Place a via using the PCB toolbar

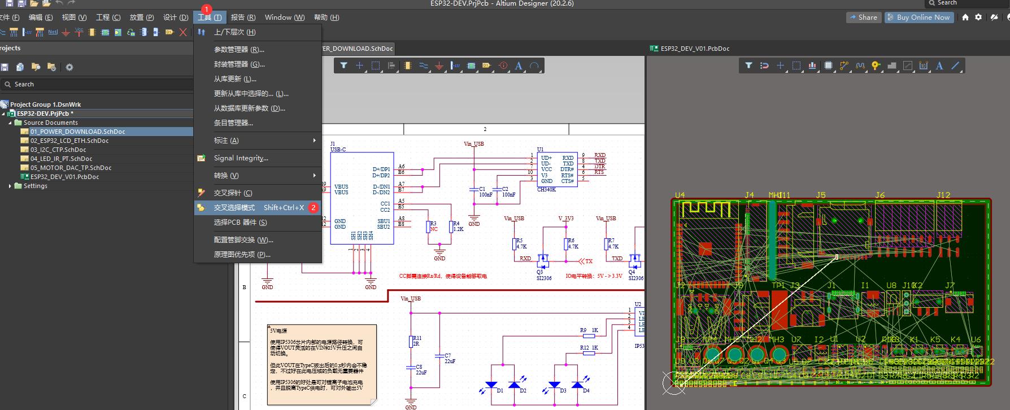point(876,66)
